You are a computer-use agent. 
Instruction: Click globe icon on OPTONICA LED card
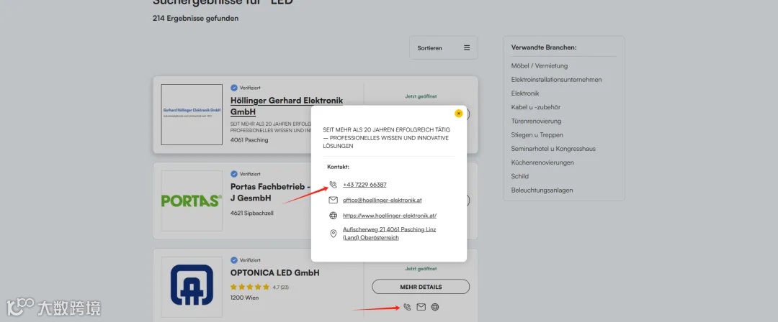[x=435, y=307]
